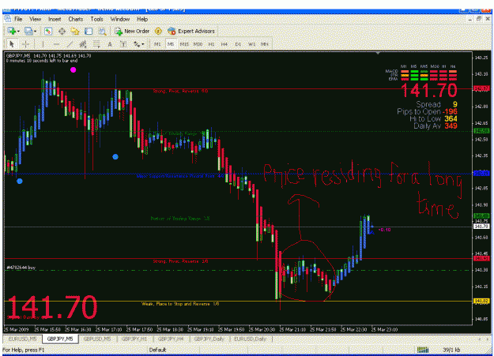The width and height of the screenshot is (494, 356).
Task: Click the chart shift triangle marker at top
Action: click(x=378, y=53)
